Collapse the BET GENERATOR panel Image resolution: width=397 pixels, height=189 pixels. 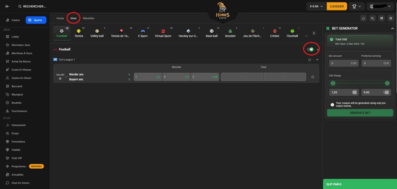click(392, 29)
